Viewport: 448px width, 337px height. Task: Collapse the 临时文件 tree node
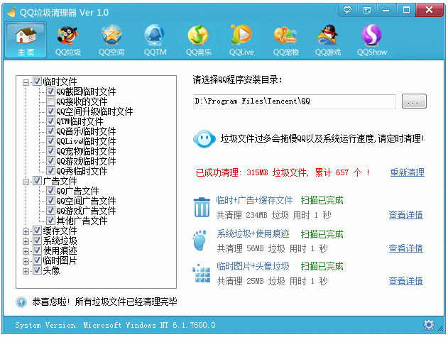(26, 82)
